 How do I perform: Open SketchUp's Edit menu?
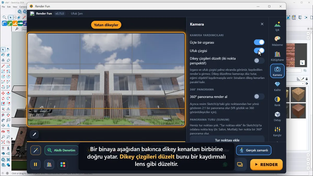pyautogui.click(x=9, y=7)
